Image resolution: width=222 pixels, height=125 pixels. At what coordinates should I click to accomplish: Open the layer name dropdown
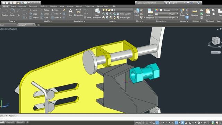118,10
